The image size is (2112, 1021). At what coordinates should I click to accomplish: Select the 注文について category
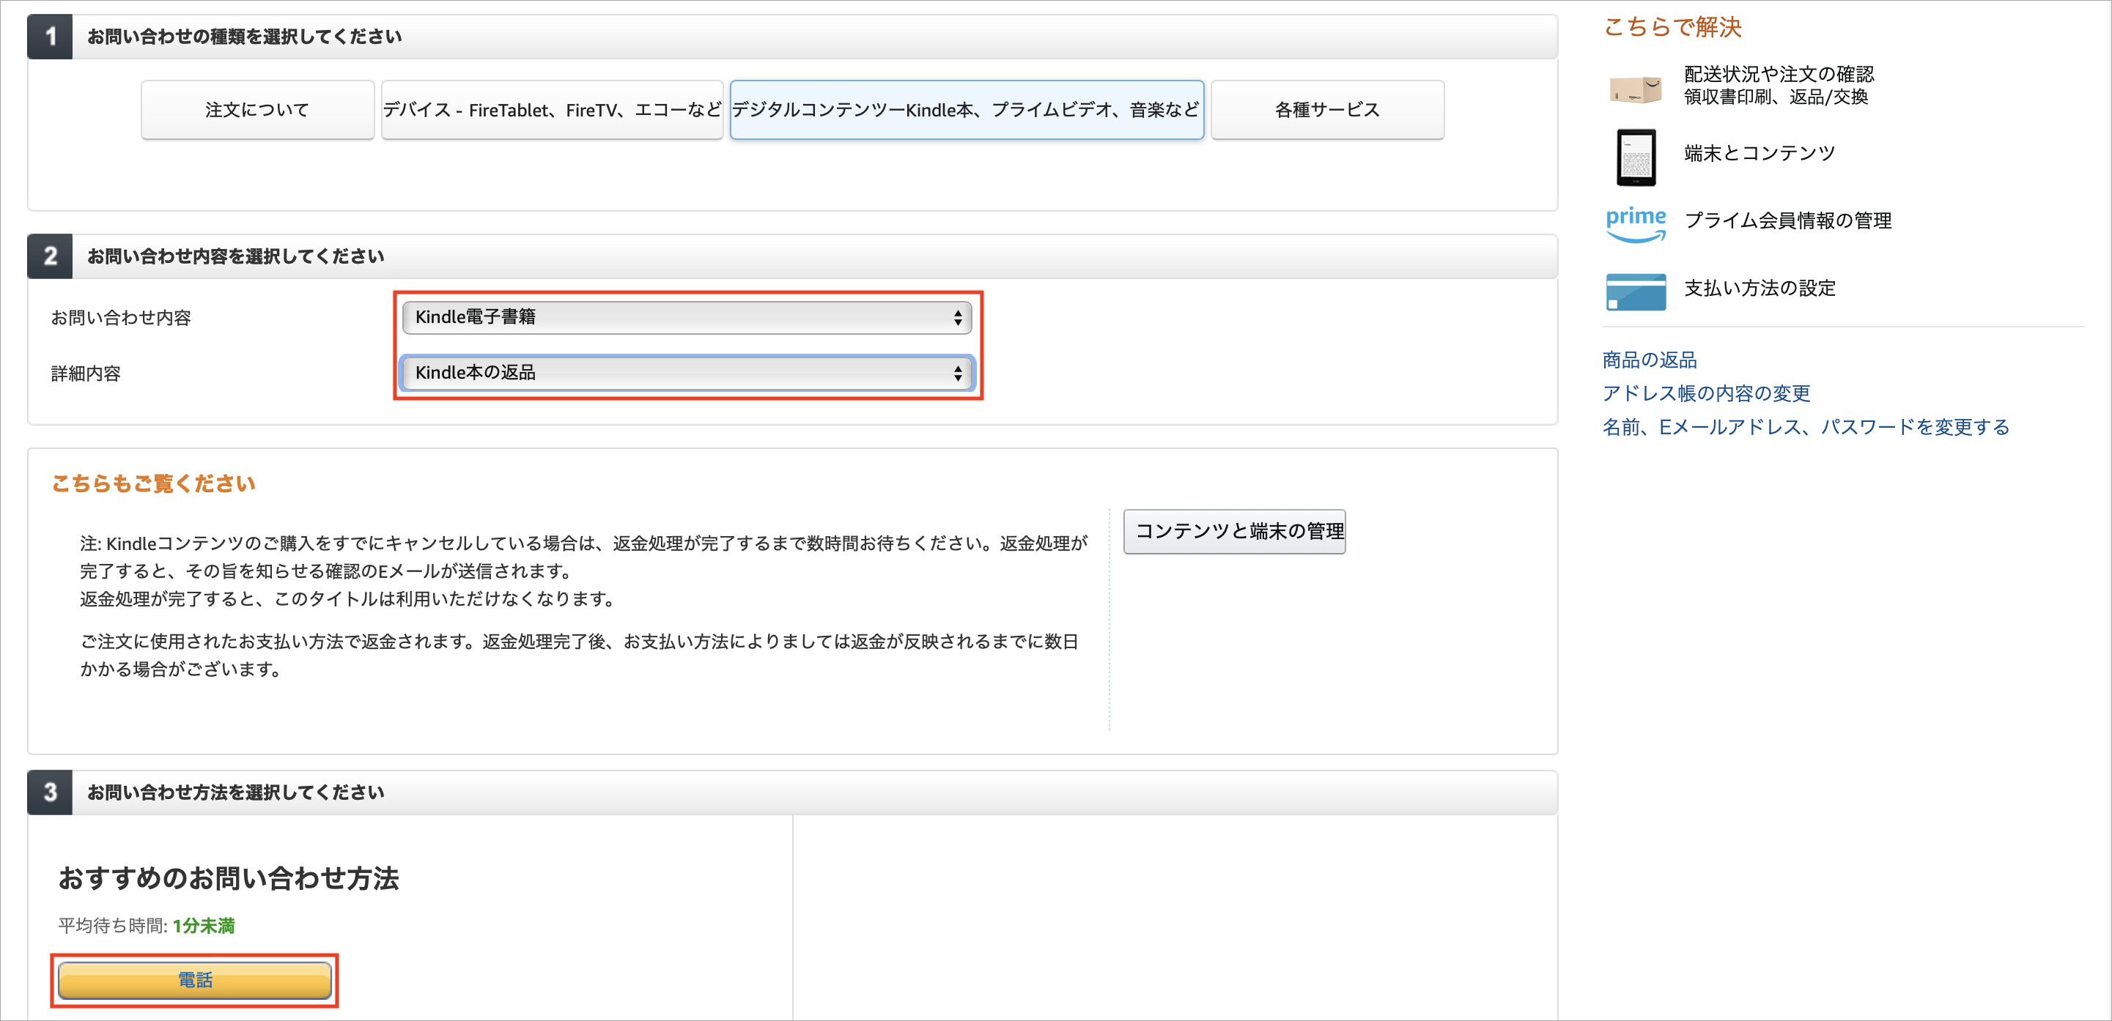pyautogui.click(x=256, y=109)
